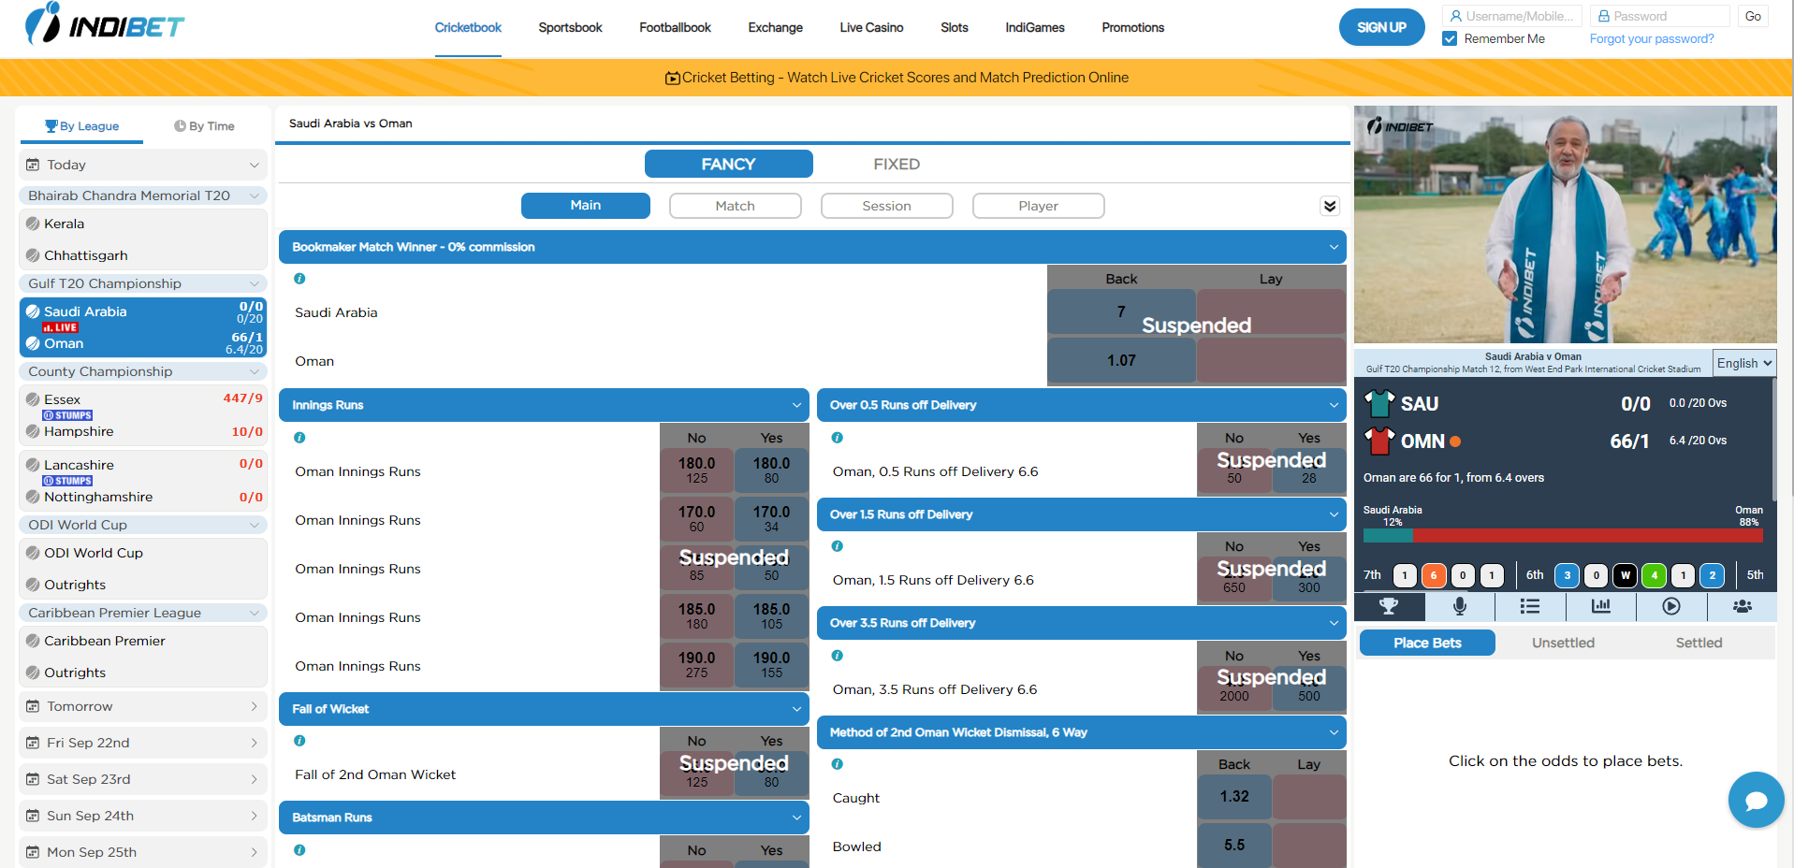Click the Caribbean Premier ball icon
The image size is (1794, 868).
pyautogui.click(x=33, y=641)
